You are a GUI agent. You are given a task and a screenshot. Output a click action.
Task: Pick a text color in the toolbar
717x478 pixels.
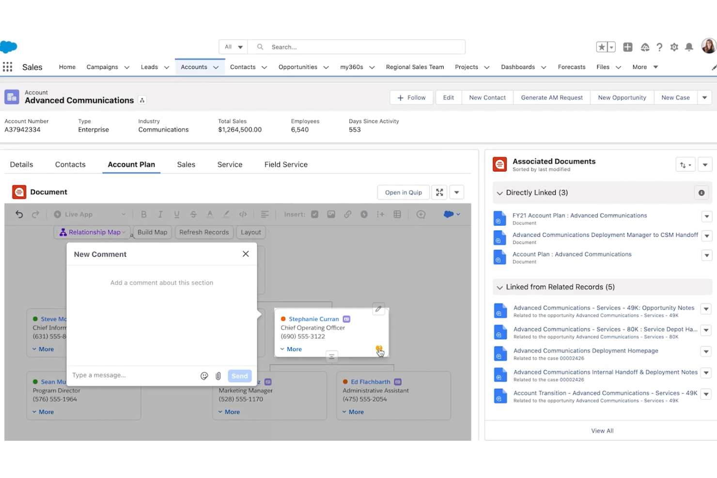pos(210,214)
